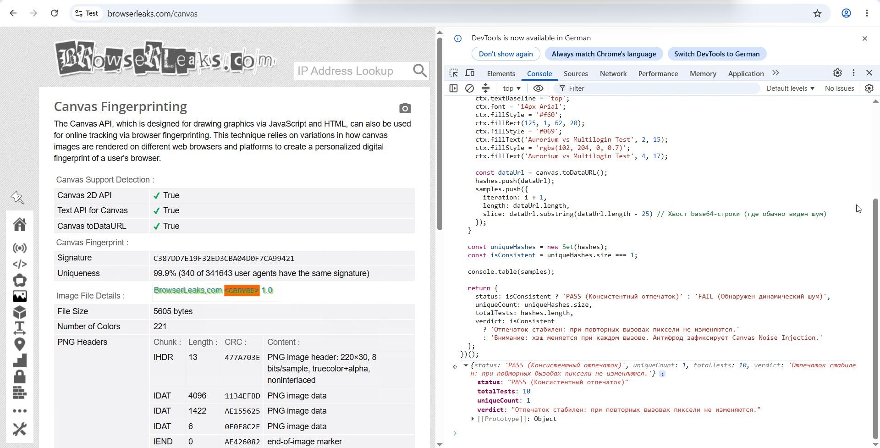Dismiss the DevTools language notification

(x=865, y=39)
